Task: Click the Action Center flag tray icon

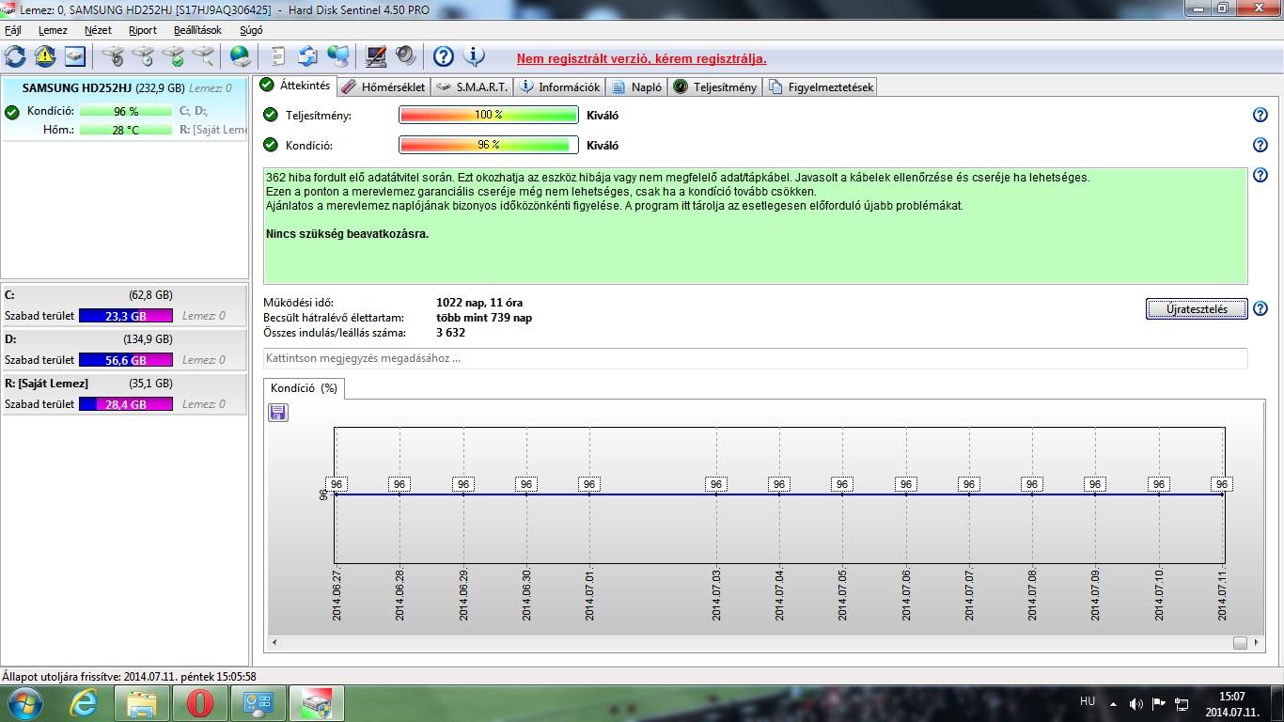Action: pos(1159,704)
